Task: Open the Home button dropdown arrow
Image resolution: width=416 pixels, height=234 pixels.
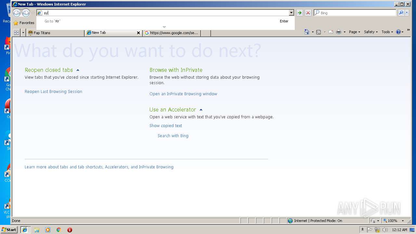Action: pyautogui.click(x=313, y=32)
